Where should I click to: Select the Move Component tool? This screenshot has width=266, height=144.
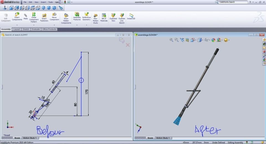click(54, 17)
